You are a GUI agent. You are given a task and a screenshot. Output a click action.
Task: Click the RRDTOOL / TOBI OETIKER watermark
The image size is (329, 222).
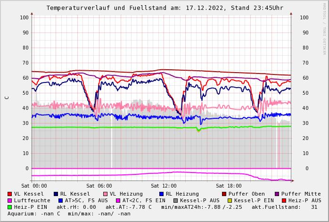pos(324,28)
